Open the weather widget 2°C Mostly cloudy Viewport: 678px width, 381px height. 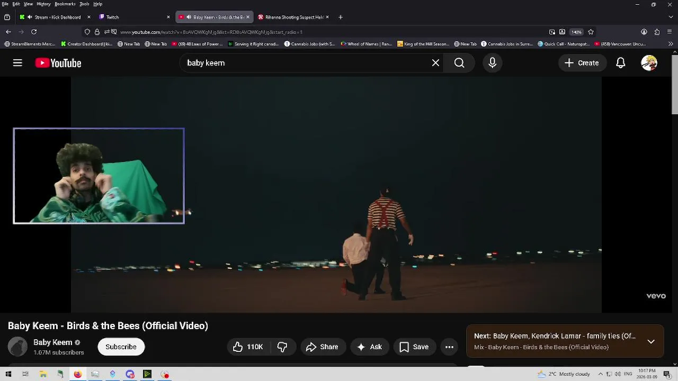click(564, 374)
